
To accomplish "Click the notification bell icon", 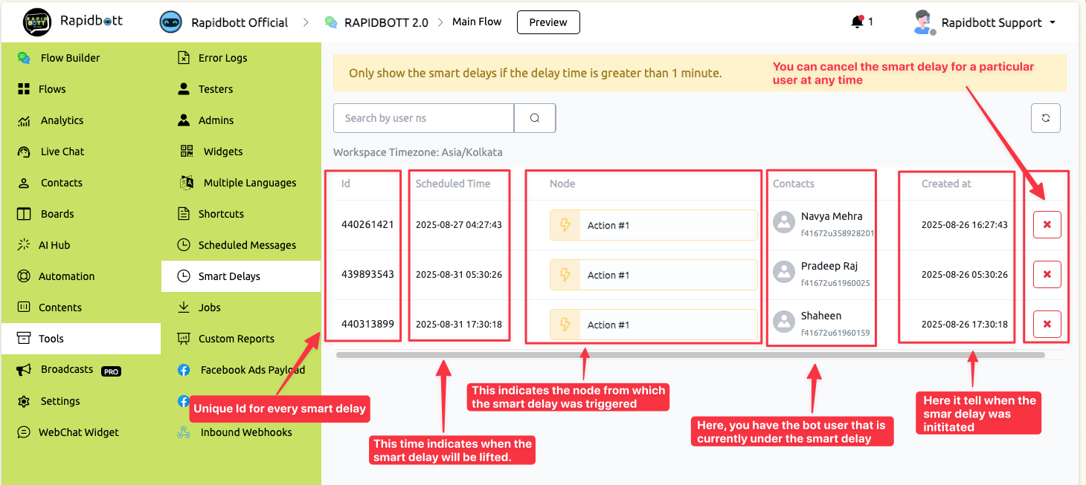I will (857, 22).
